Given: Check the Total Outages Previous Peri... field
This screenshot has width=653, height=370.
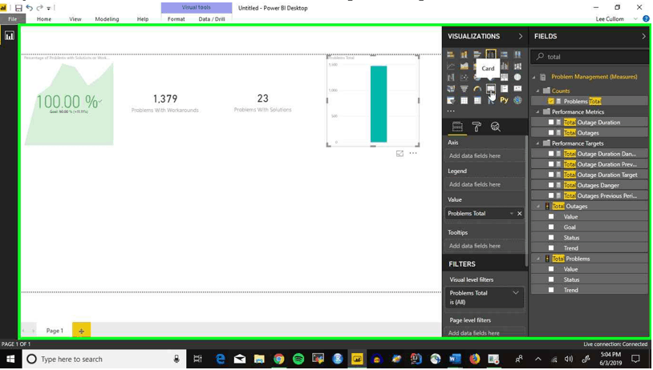Looking at the screenshot, I should [x=551, y=195].
